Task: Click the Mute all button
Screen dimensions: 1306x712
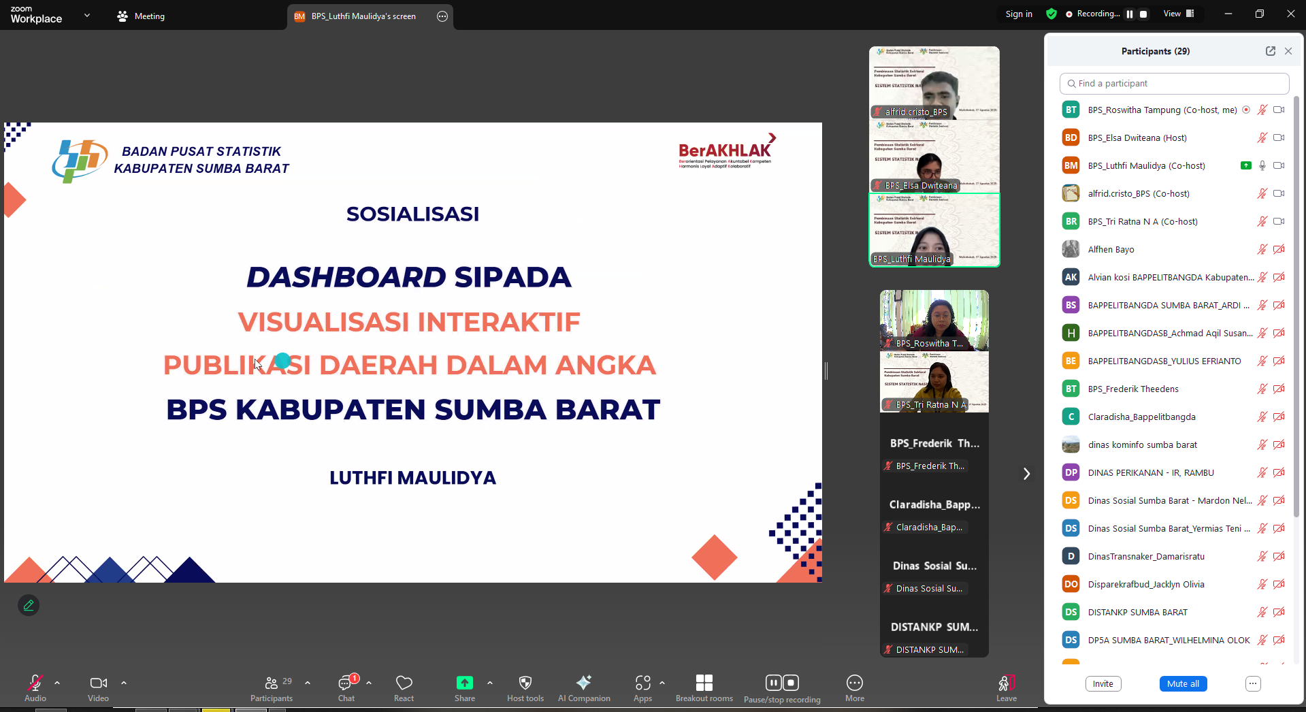Action: pos(1183,684)
